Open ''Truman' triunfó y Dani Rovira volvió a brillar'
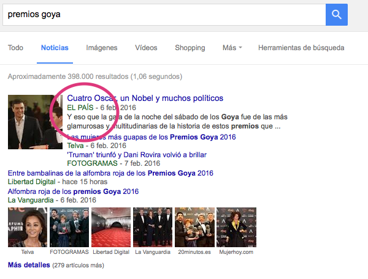The width and height of the screenshot is (368, 279). tap(137, 155)
